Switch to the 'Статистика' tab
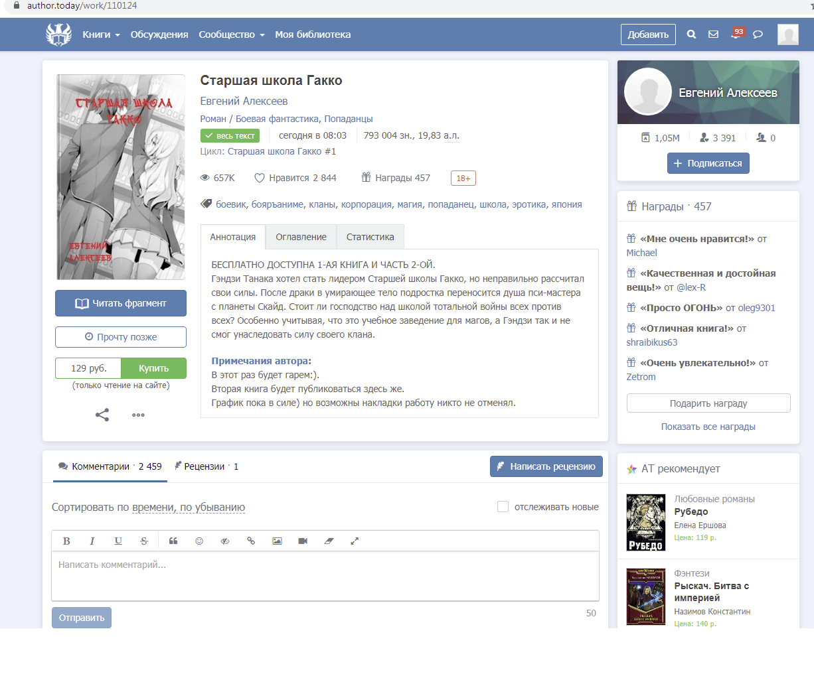 370,237
